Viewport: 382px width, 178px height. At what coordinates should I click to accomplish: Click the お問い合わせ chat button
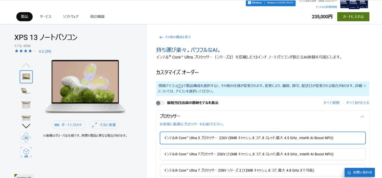pos(360,172)
